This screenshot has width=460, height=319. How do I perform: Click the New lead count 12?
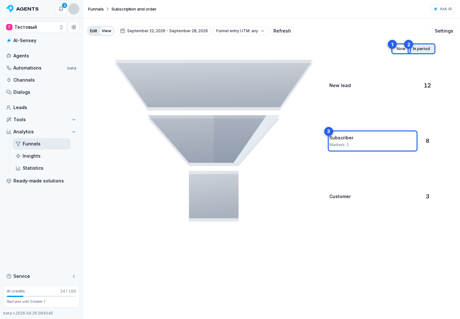click(x=427, y=85)
